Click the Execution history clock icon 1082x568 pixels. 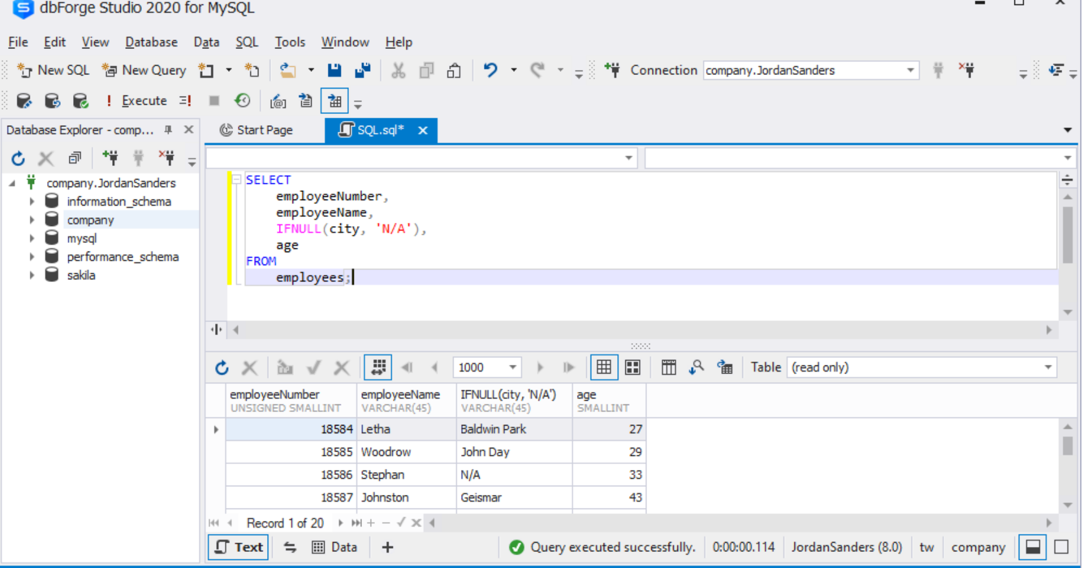tap(242, 100)
